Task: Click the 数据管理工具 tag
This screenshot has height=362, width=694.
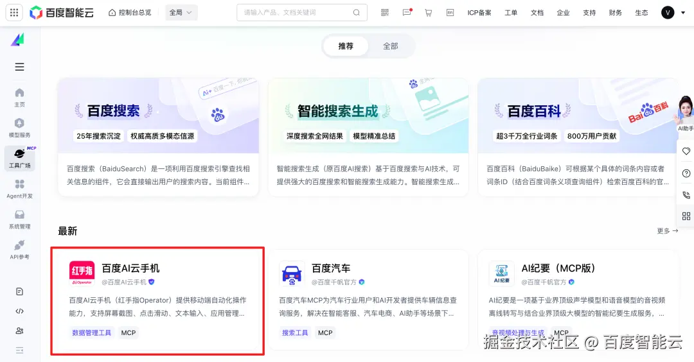Action: (92, 333)
